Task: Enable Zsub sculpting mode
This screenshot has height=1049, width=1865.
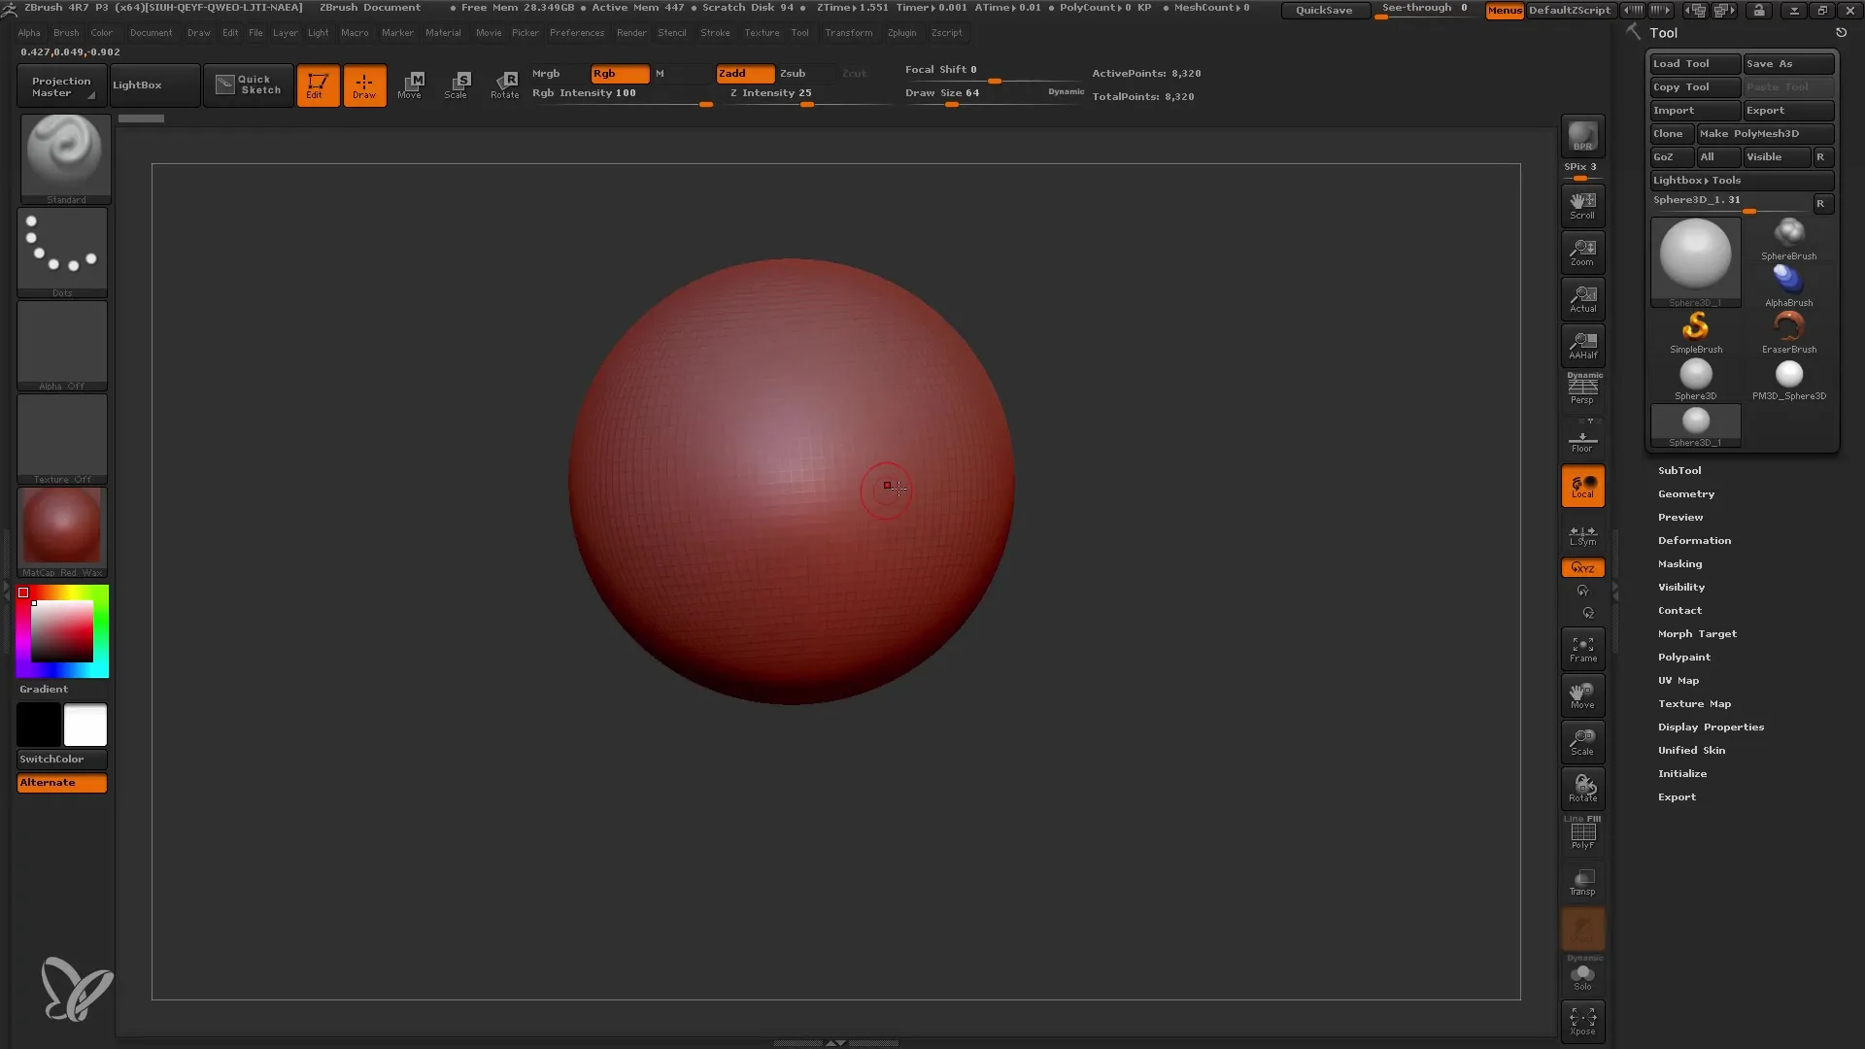Action: point(805,74)
